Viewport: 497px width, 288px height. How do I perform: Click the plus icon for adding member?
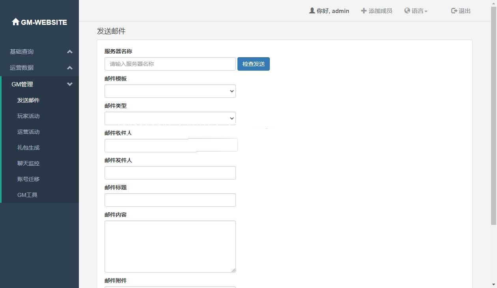(364, 11)
